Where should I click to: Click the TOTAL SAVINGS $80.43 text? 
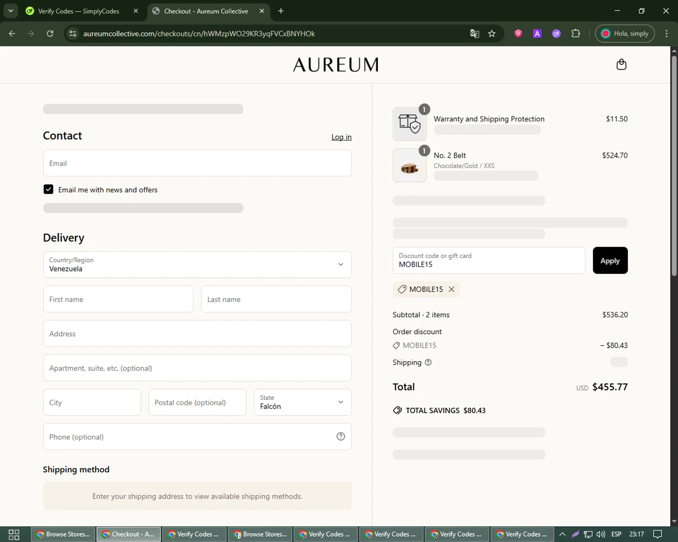pos(445,411)
